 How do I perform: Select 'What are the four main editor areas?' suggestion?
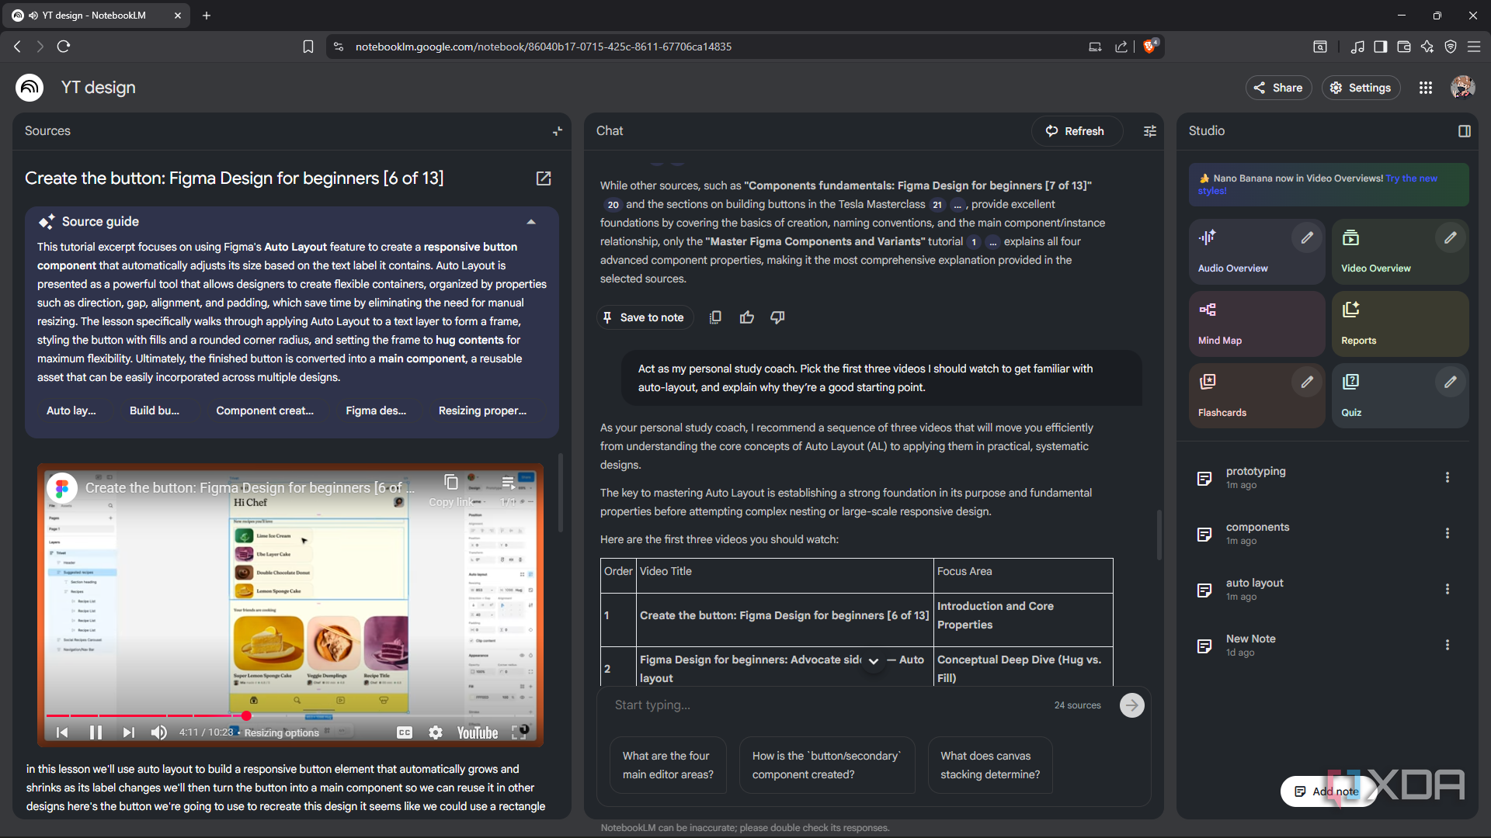pyautogui.click(x=668, y=765)
